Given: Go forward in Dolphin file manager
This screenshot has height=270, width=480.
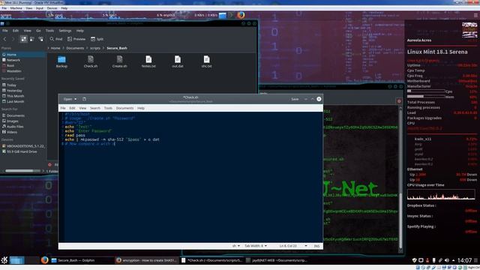Looking at the screenshot, I should [13, 39].
